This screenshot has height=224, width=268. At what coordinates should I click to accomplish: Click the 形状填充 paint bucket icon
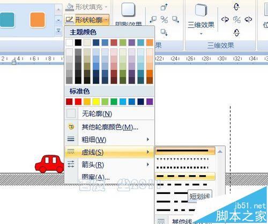70,7
